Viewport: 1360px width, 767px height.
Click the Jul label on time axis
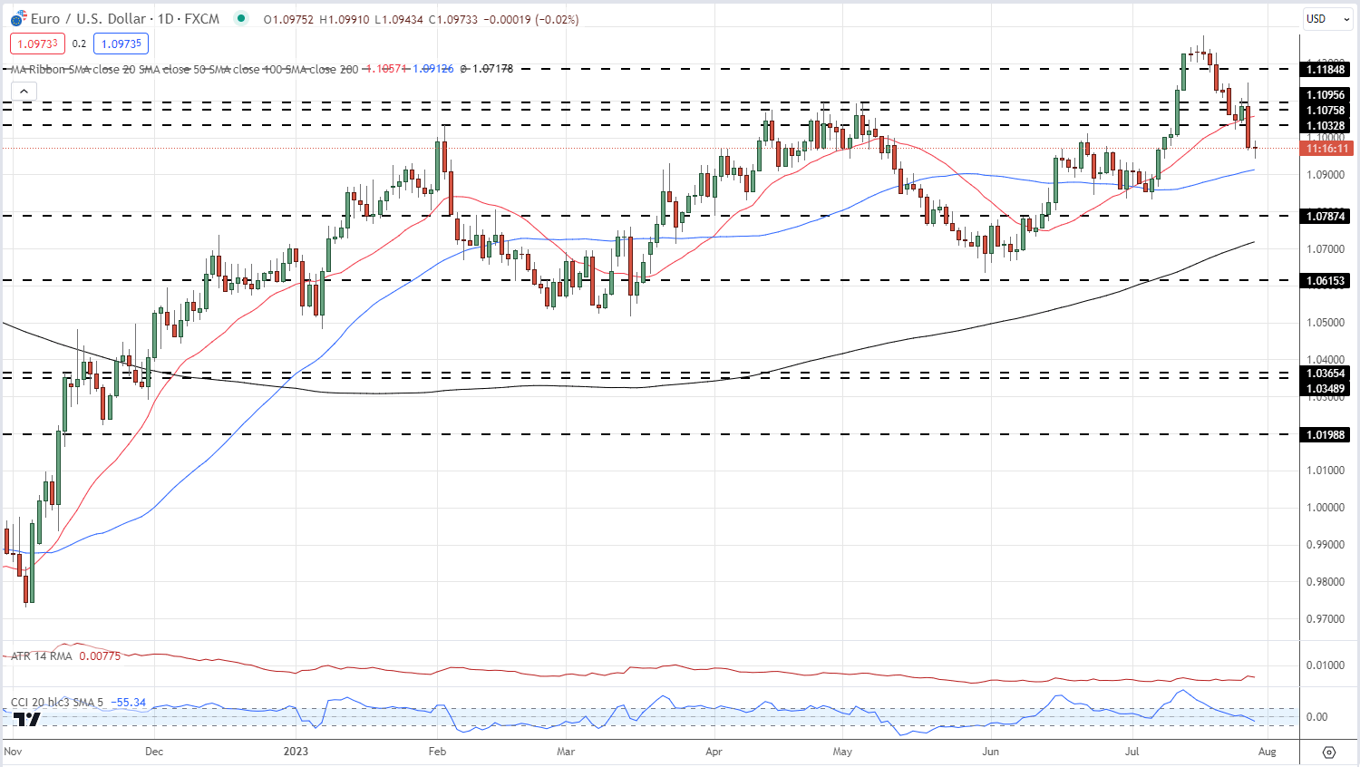coord(1132,752)
